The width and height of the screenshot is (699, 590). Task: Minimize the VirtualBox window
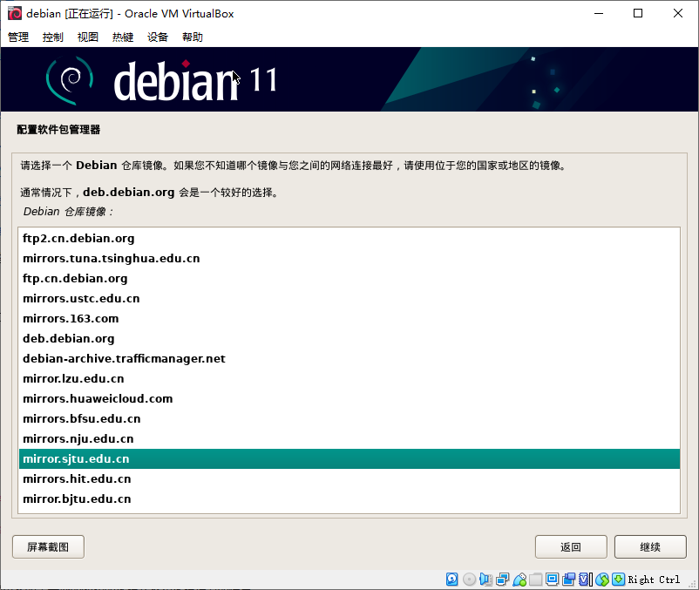point(599,13)
